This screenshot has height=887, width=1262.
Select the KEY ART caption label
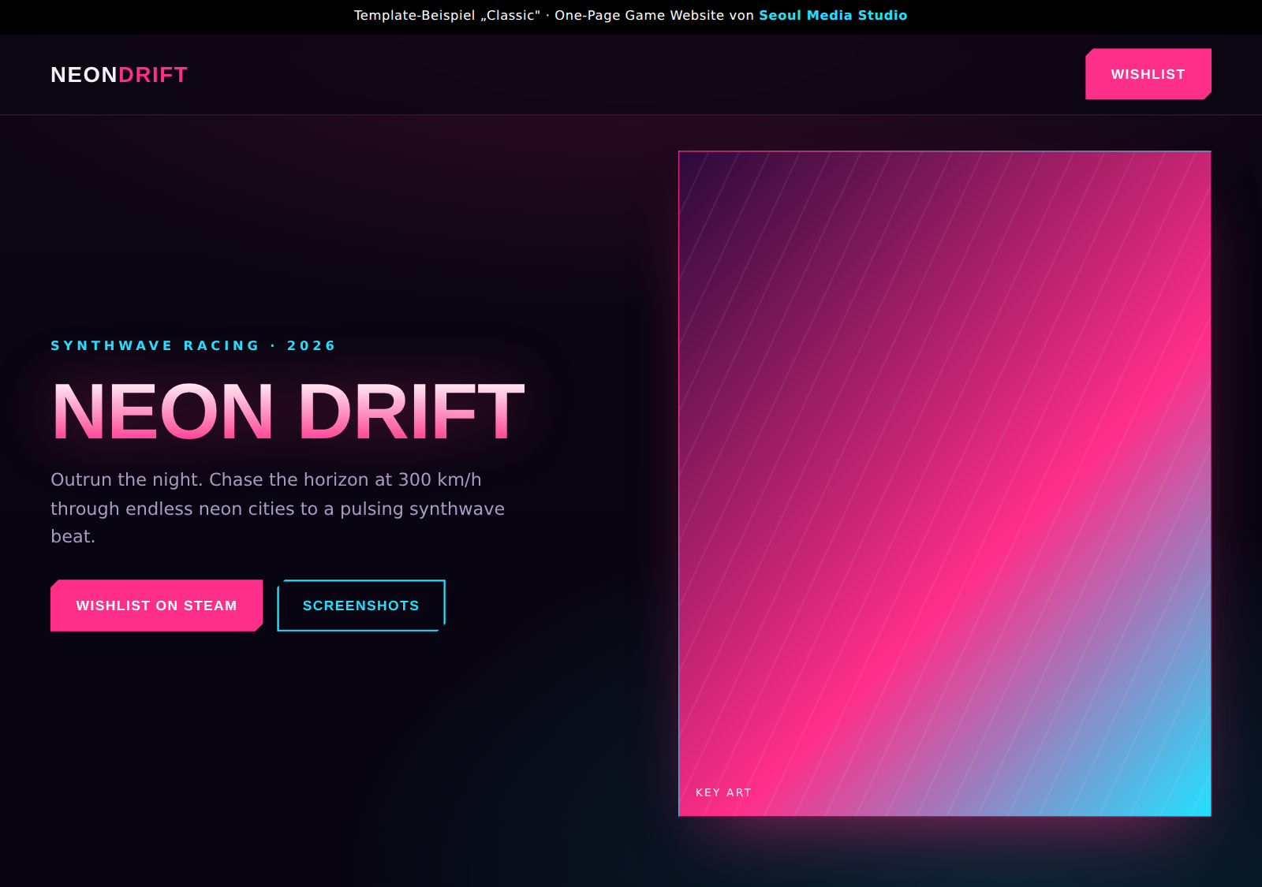pyautogui.click(x=723, y=792)
